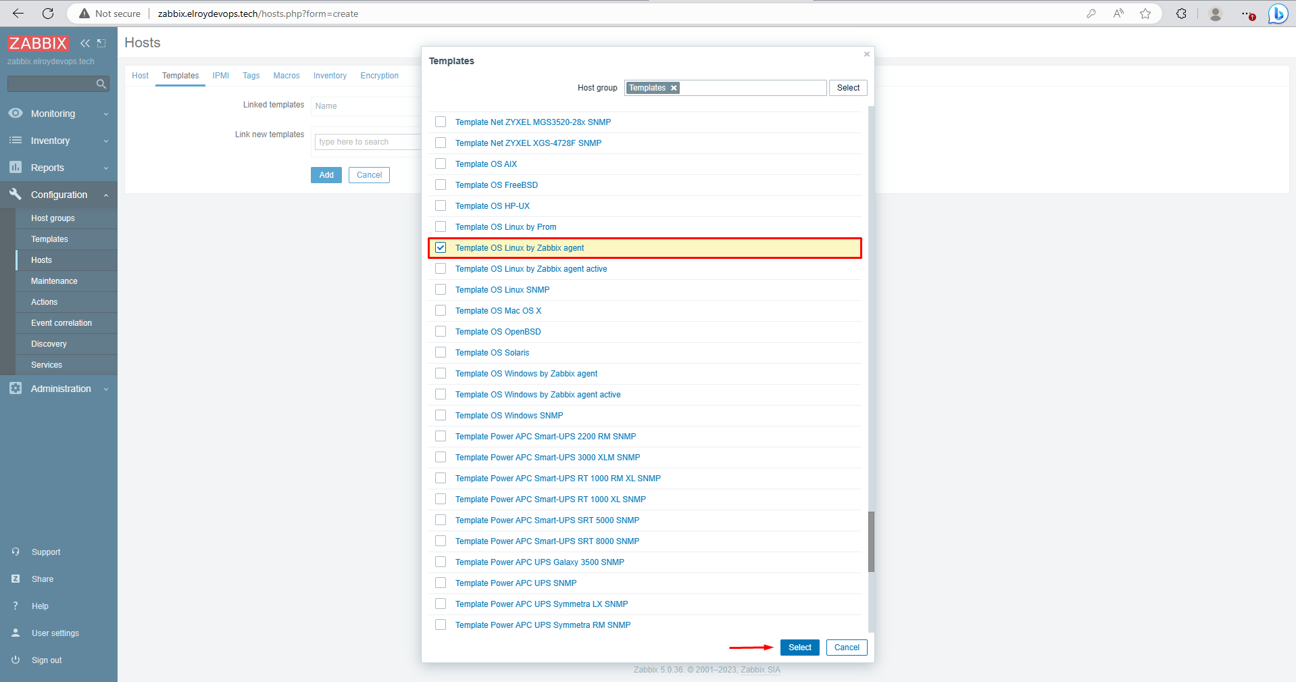Check Template Power APC UPS SNMP checkbox
Screen dimensions: 1296x682
pos(441,583)
